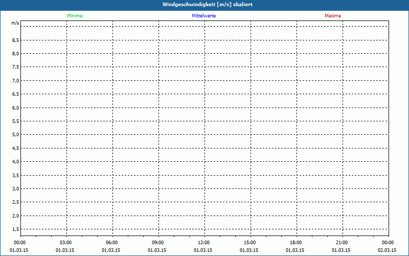Click the 02.03.15 date label
Viewport: 409px width, 256px height.
click(387, 250)
